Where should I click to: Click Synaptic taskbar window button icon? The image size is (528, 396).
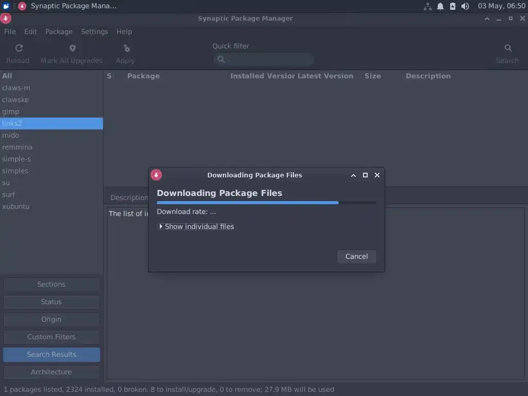coord(22,6)
